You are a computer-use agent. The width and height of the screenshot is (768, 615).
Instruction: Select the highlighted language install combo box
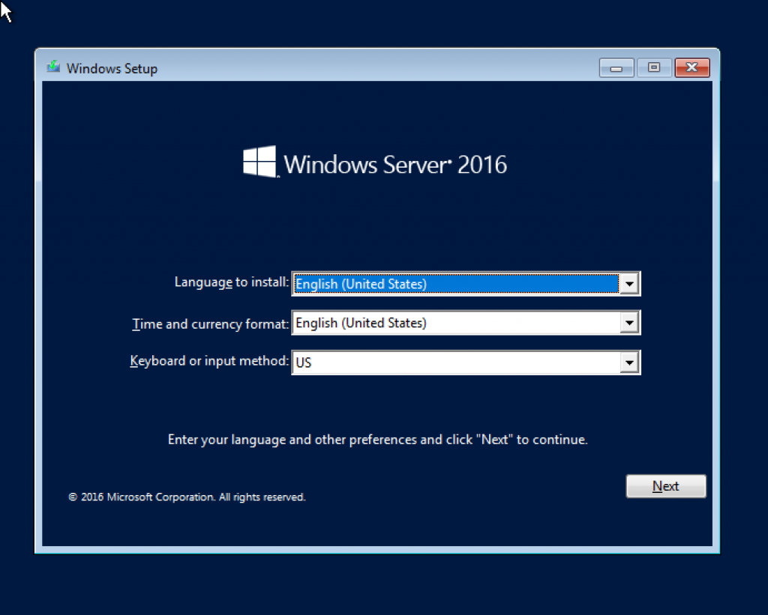[457, 283]
